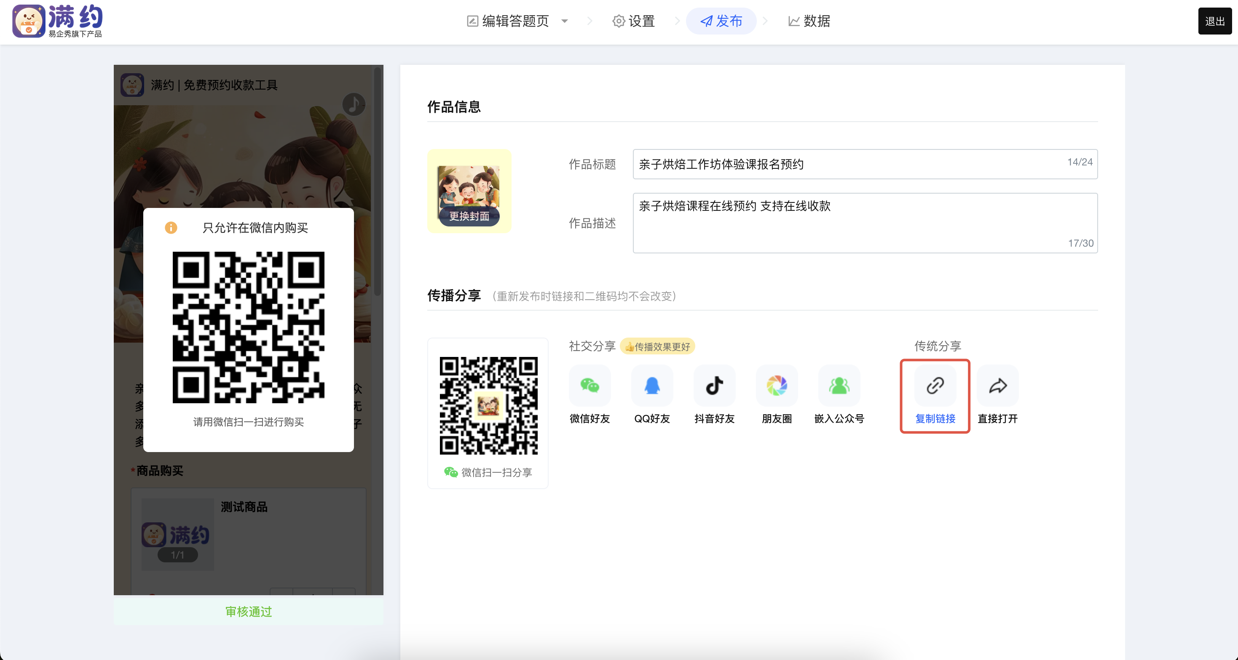The image size is (1238, 660).
Task: Click the 退出 button
Action: 1214,21
